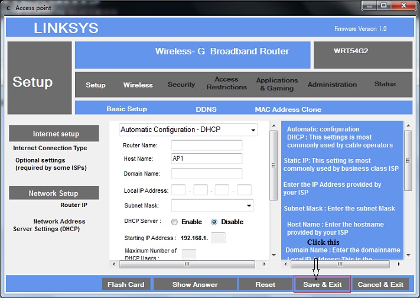Click settings panel vertical scrollbar thumb

(274, 166)
